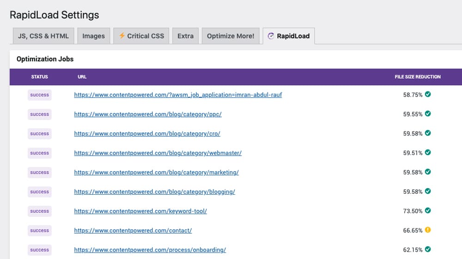This screenshot has width=462, height=259.
Task: Open the blog/category/blogging/ URL link
Action: 154,192
